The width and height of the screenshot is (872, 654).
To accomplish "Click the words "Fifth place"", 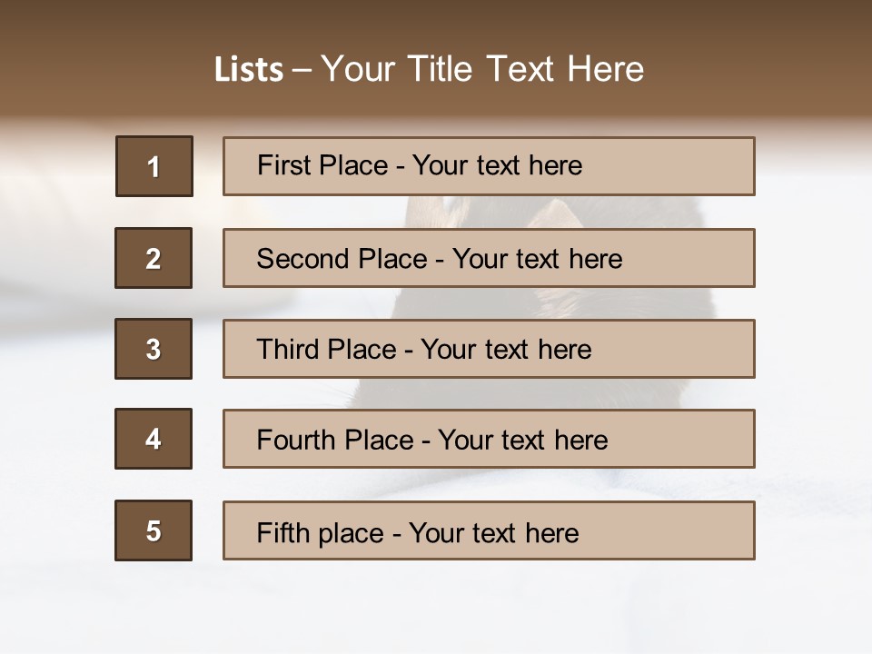I will (319, 532).
